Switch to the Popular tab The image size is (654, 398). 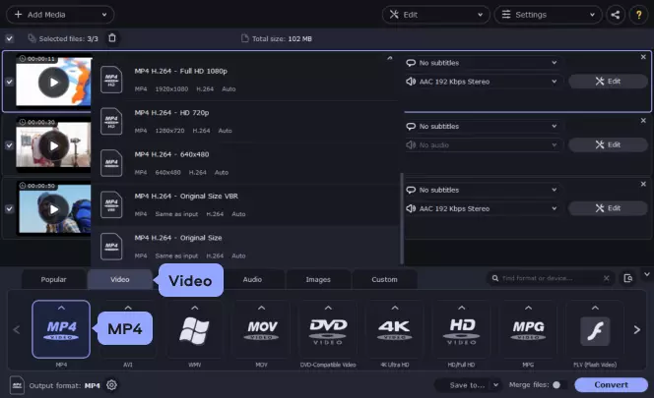(53, 279)
